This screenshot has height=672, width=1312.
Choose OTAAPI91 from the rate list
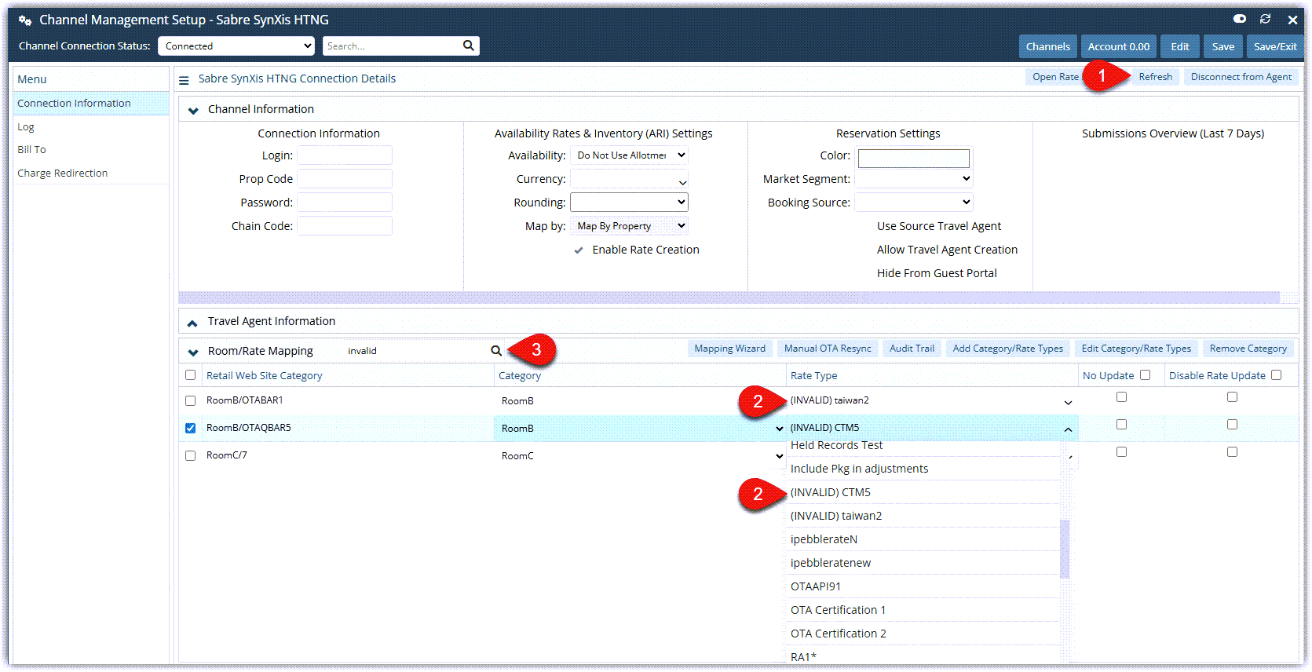coord(923,586)
